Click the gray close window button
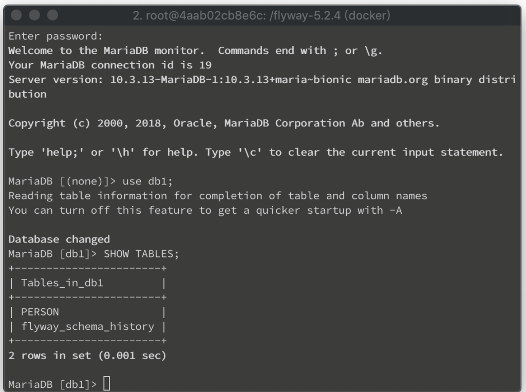Viewport: 526px width, 392px height. (16, 15)
